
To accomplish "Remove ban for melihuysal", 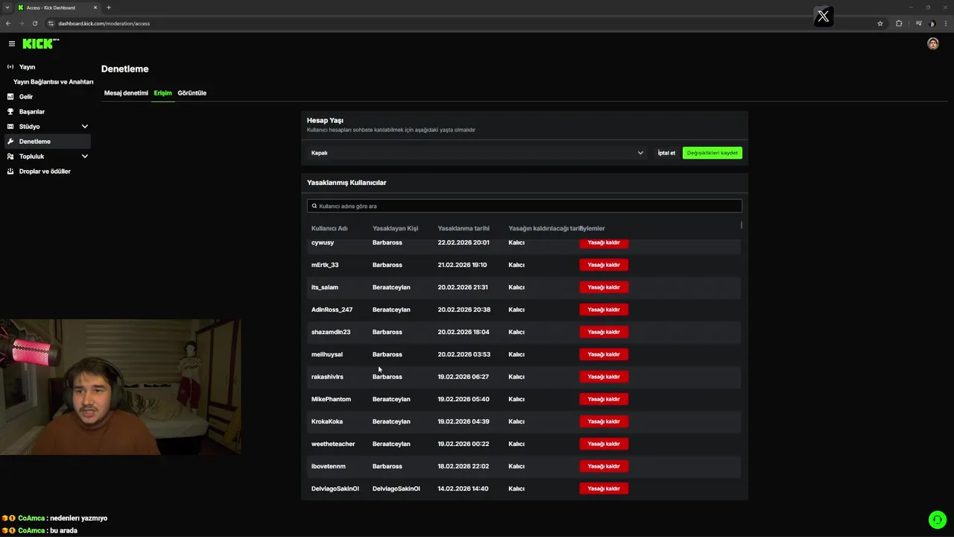I will click(604, 354).
